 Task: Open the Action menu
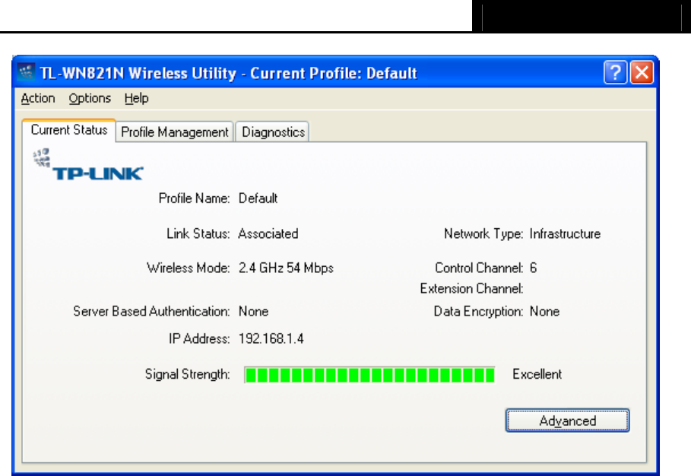[x=38, y=98]
